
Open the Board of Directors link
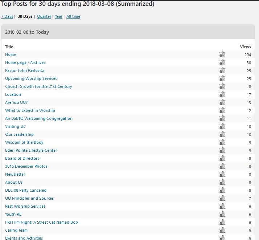click(22, 158)
